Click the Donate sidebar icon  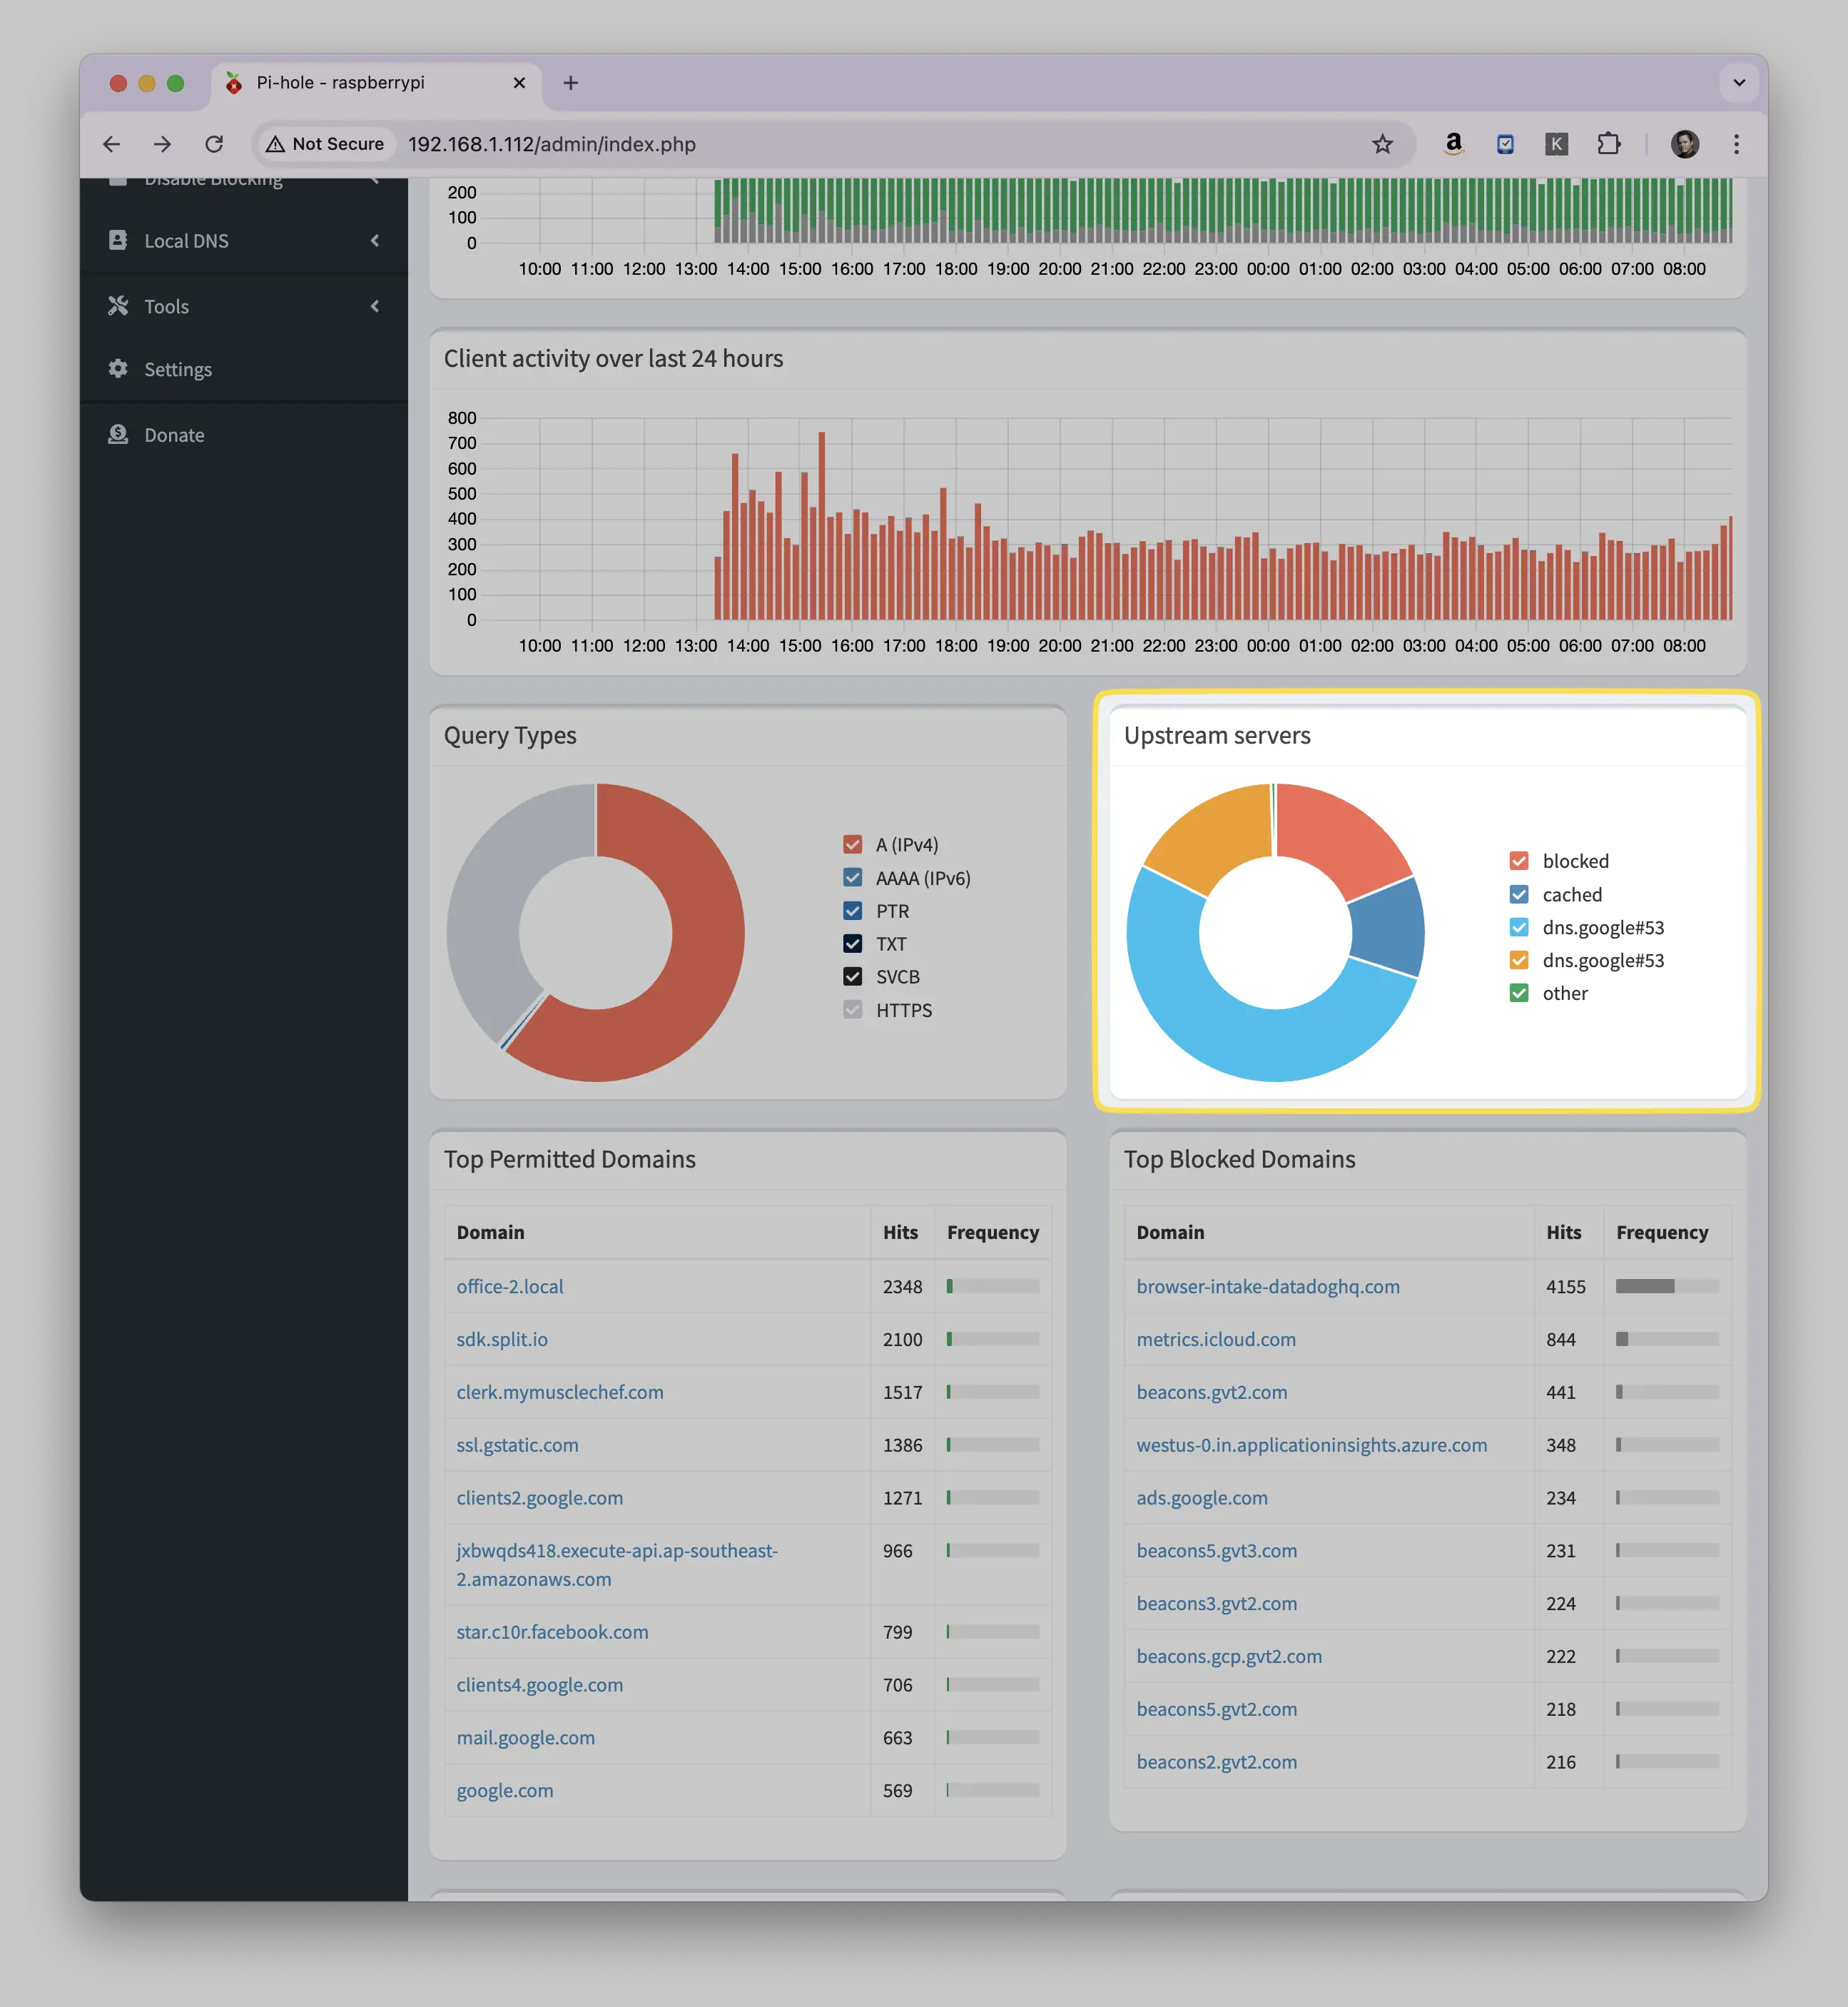pos(118,434)
